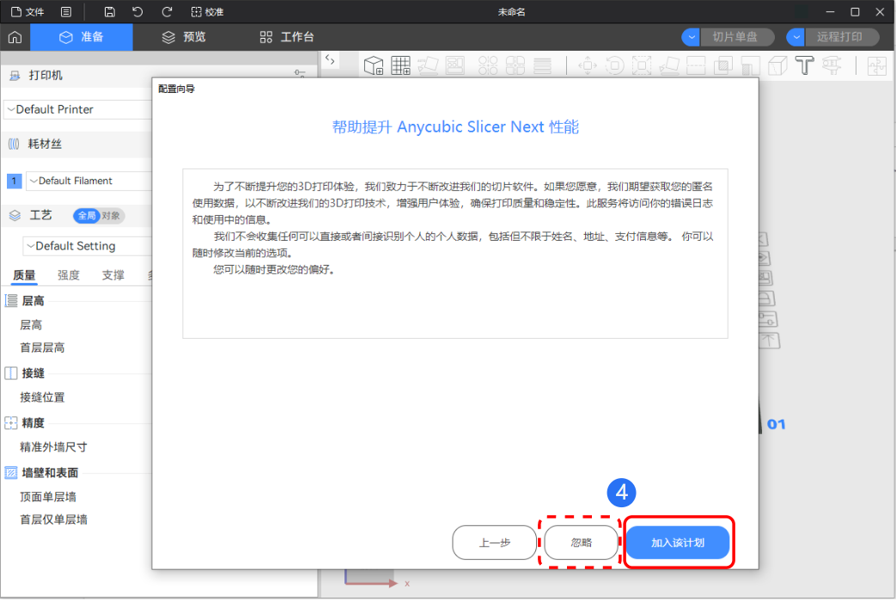Select the mesh boolean tool icon
This screenshot has height=601, width=896.
tap(722, 65)
